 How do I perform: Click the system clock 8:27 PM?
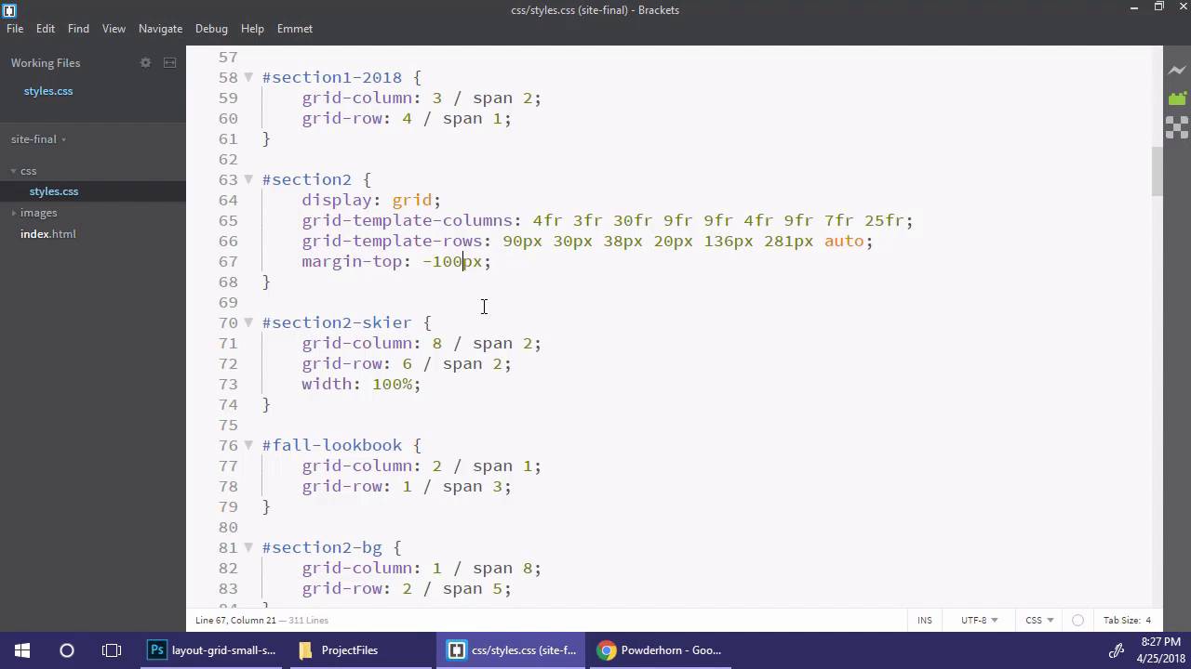click(1159, 642)
